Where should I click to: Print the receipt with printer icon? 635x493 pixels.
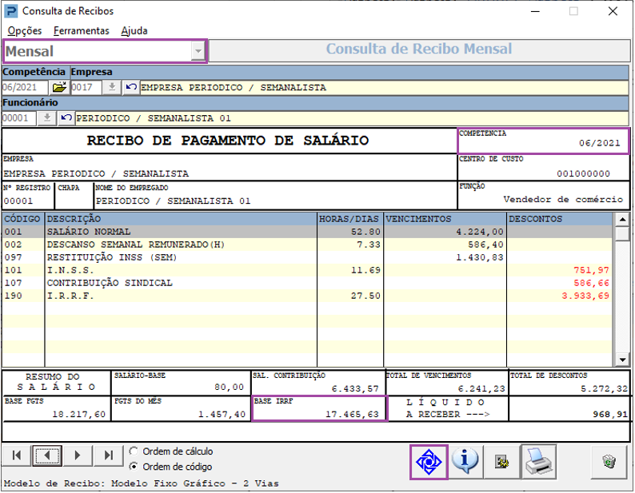(538, 462)
